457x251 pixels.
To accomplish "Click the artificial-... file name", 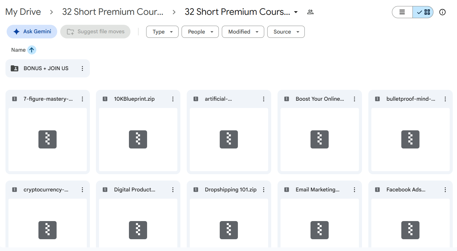I will tap(219, 99).
